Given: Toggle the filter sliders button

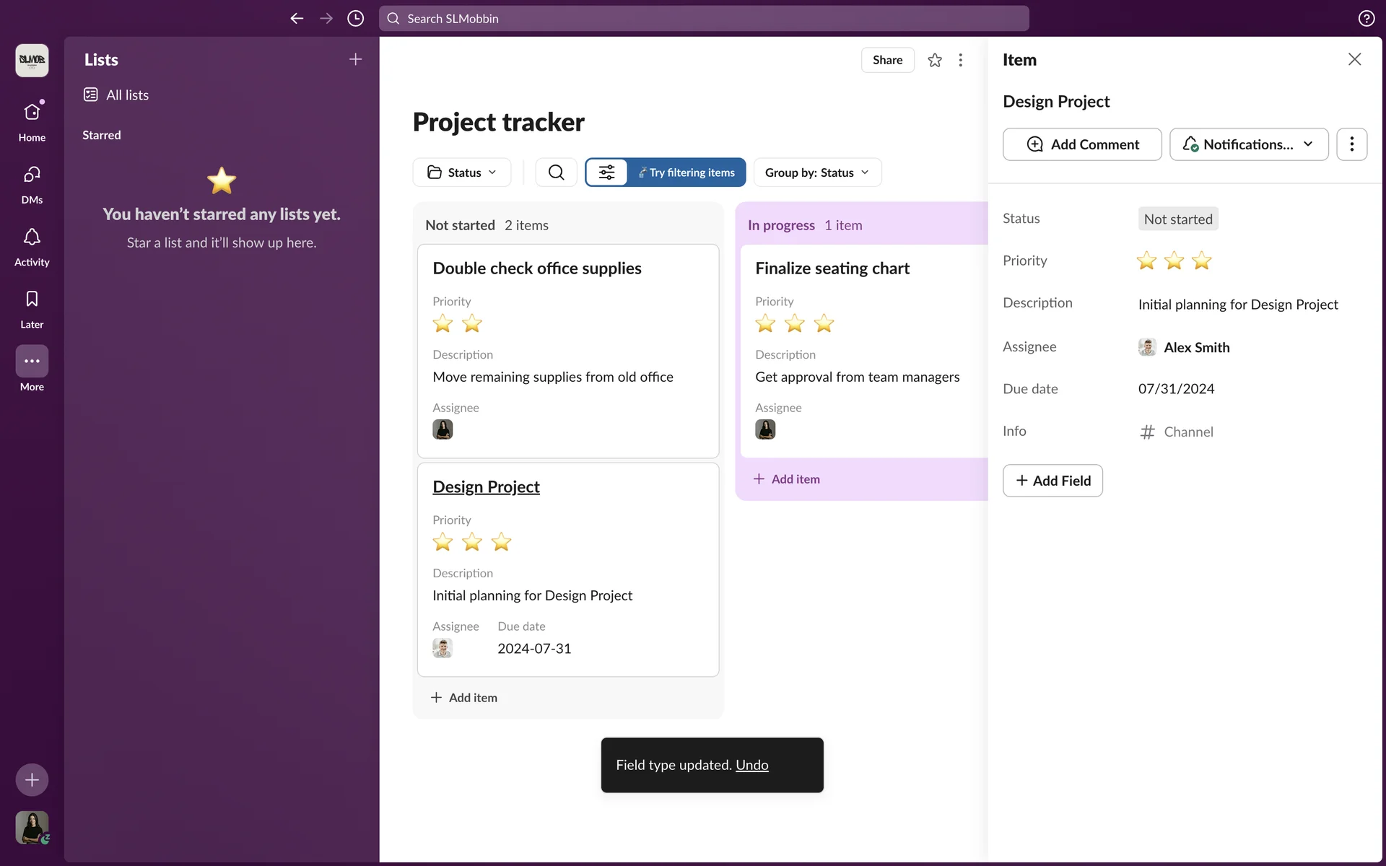Looking at the screenshot, I should tap(606, 172).
